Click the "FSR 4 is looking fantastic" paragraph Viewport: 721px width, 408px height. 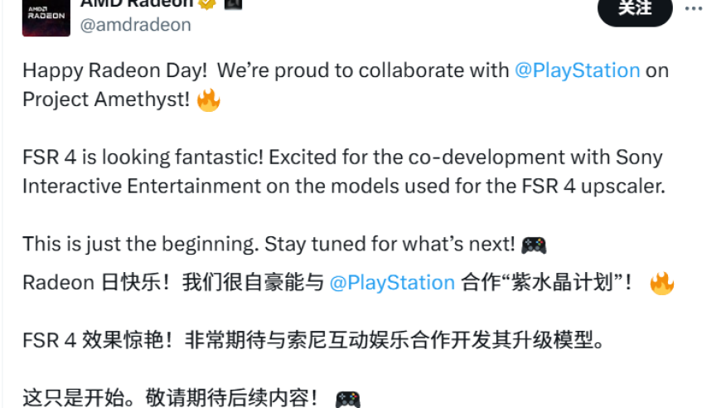[344, 172]
